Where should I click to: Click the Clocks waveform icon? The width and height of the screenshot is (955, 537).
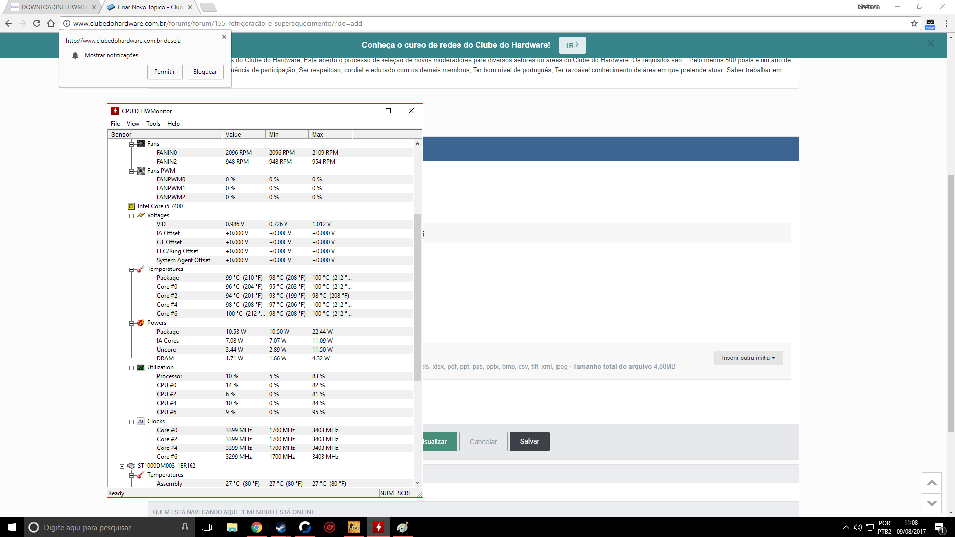[x=141, y=421]
